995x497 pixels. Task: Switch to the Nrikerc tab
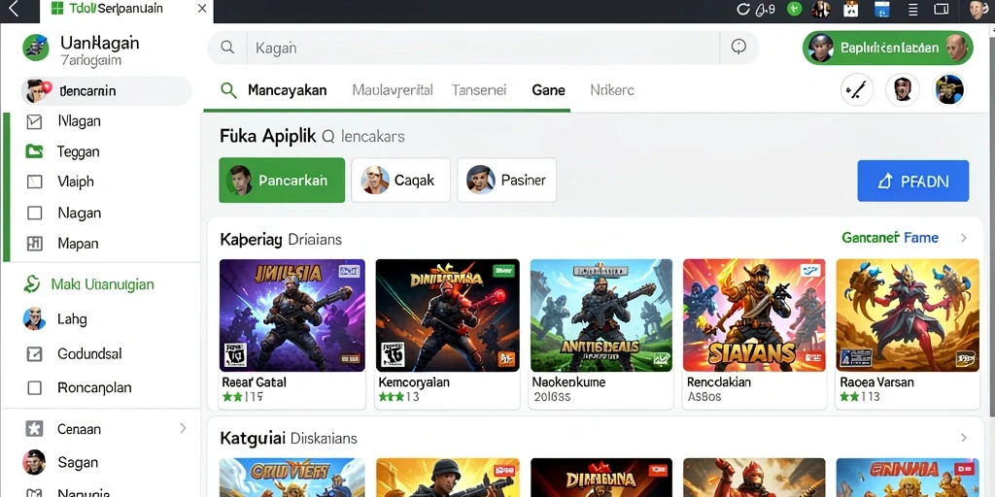(612, 90)
